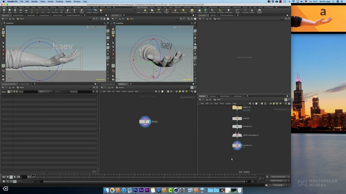346x194 pixels.
Task: Select the Metaball shelf tool
Action: 95,11
